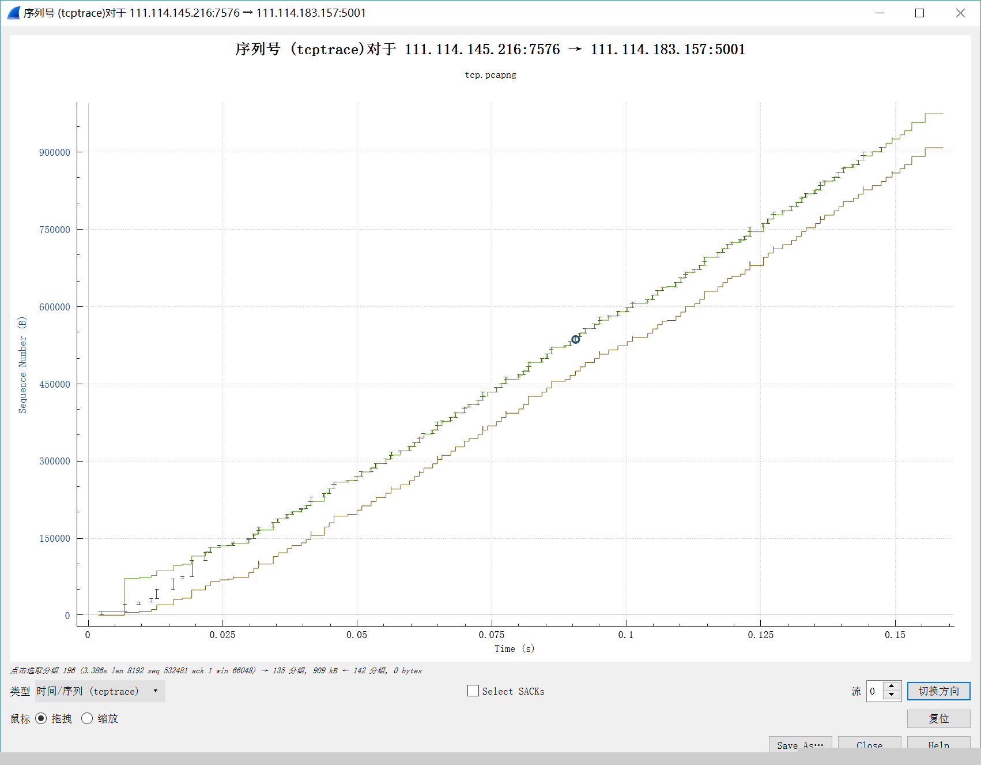
Task: Maximize the tcptrace graph window
Action: tap(919, 13)
